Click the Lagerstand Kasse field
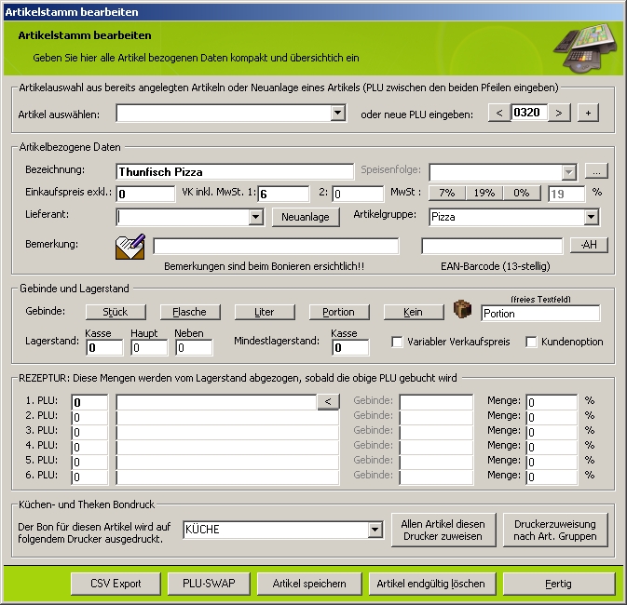The image size is (627, 605). (104, 348)
